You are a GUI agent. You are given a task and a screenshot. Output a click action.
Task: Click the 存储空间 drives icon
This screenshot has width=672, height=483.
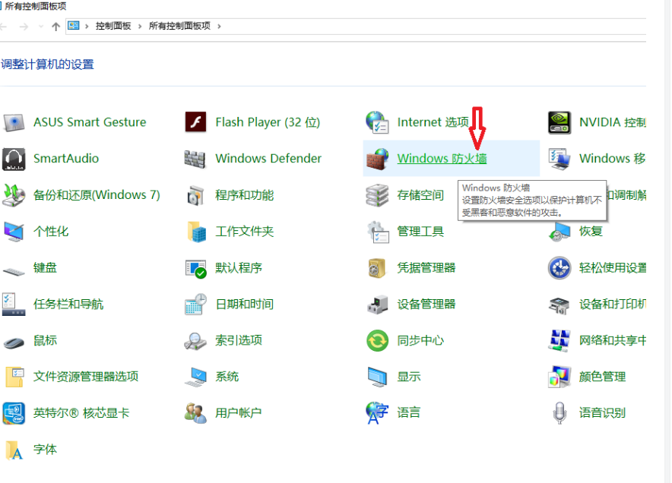pyautogui.click(x=377, y=195)
